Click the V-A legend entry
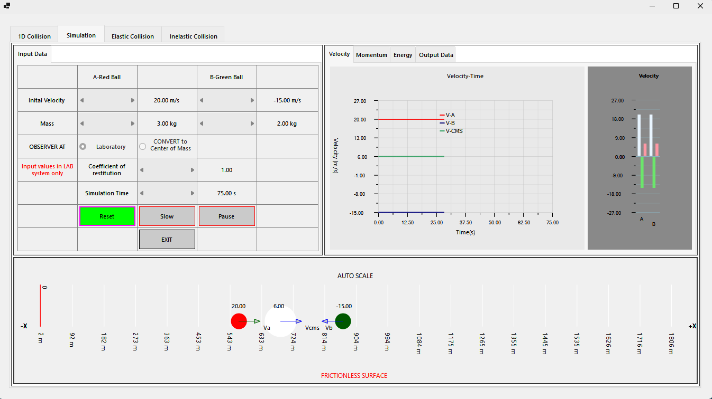This screenshot has height=399, width=712. point(448,115)
